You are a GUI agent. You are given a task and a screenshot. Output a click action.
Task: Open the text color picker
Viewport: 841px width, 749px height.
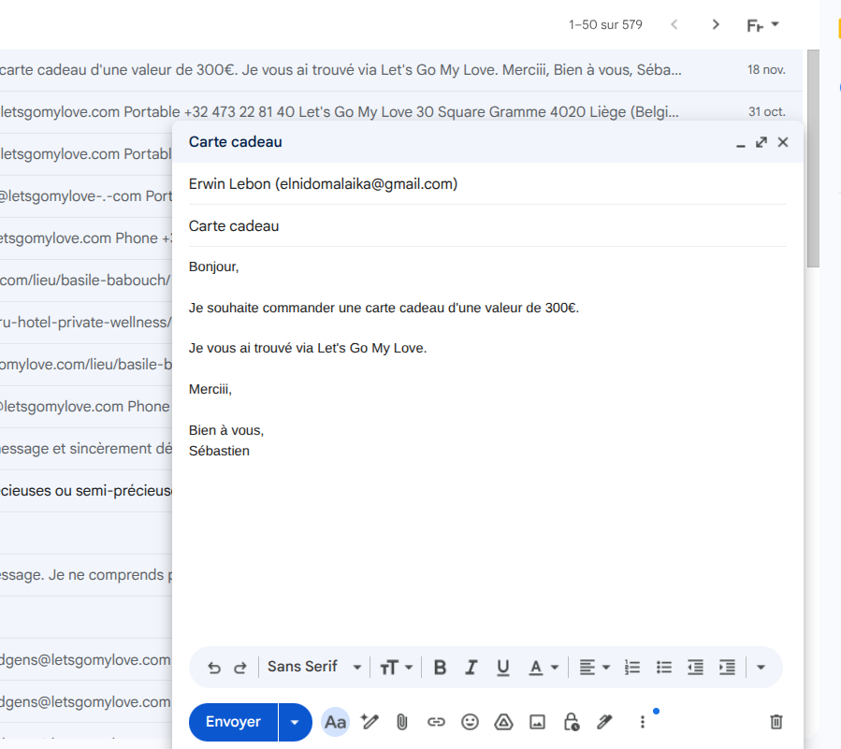pos(544,668)
